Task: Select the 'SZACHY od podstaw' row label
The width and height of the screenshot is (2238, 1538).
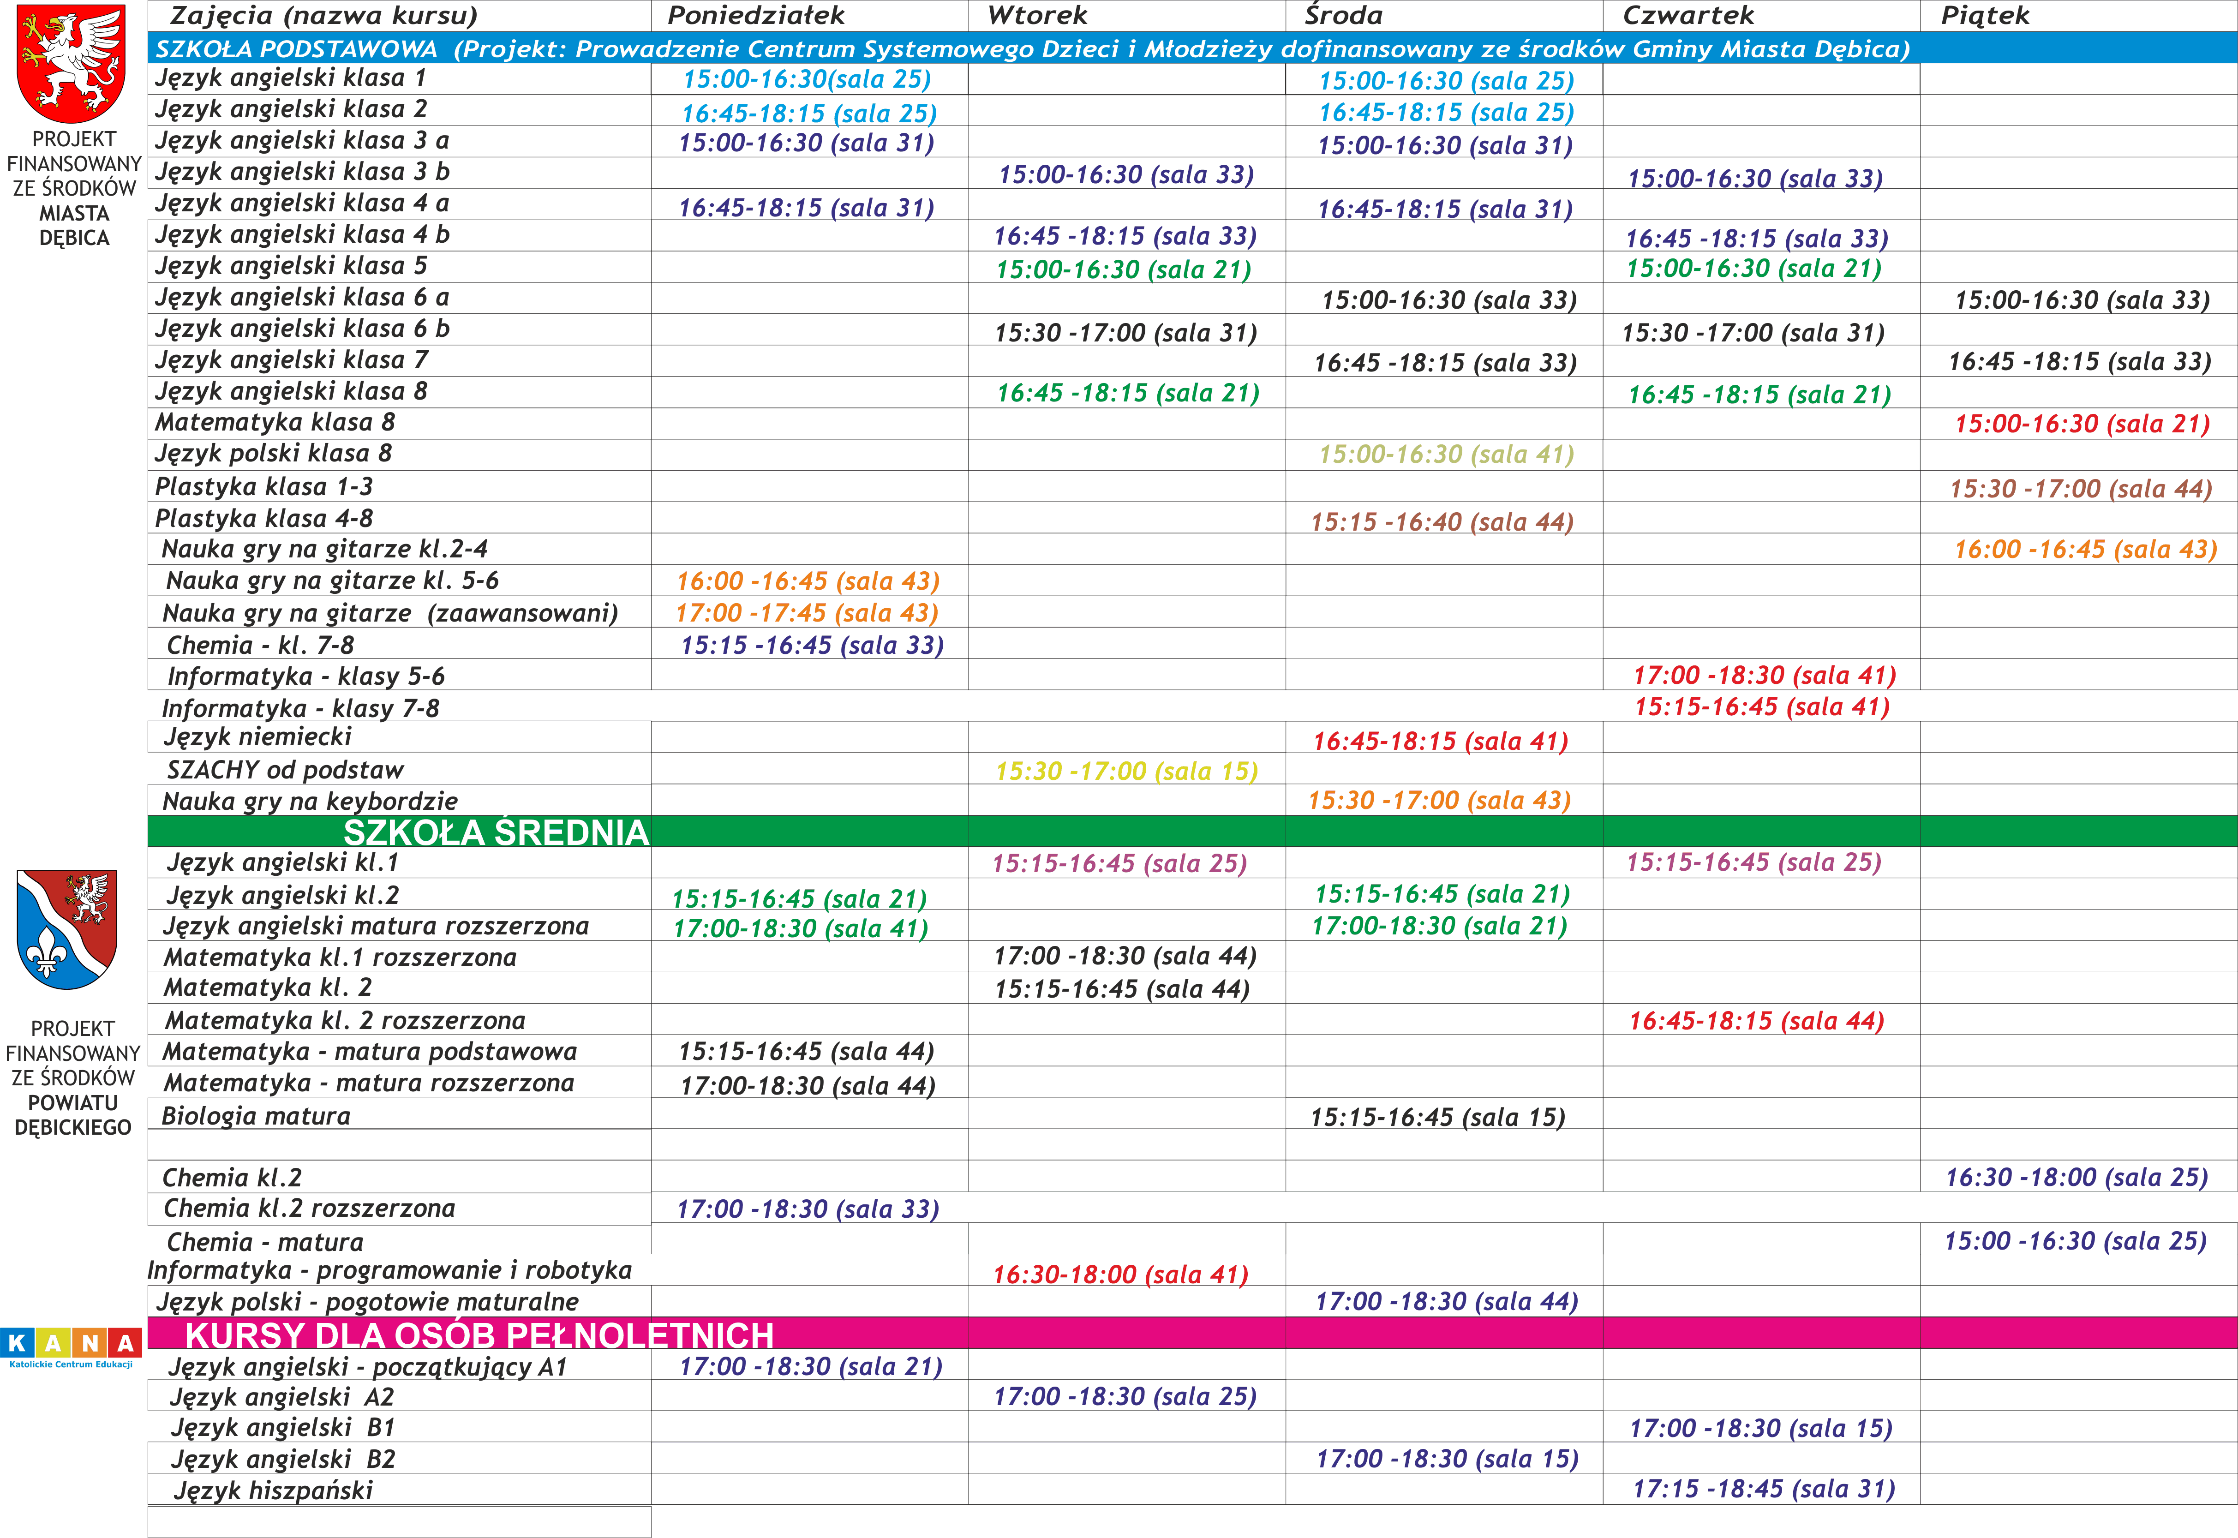Action: pos(284,770)
